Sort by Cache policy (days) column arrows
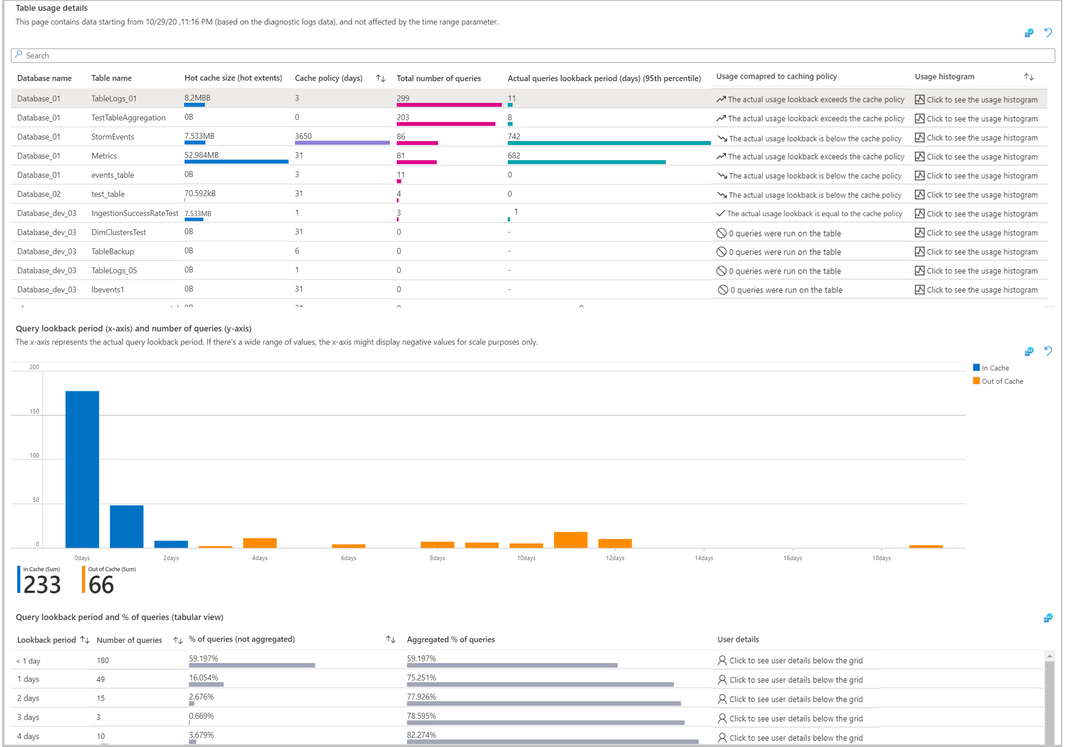Image resolution: width=1071 pixels, height=747 pixels. 381,78
